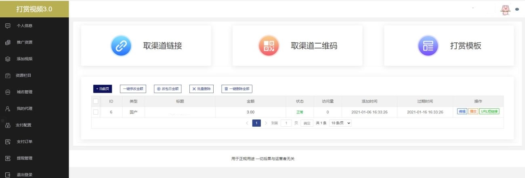The width and height of the screenshot is (525, 178).
Task: Open the 域名管理 menu item
Action: click(24, 92)
